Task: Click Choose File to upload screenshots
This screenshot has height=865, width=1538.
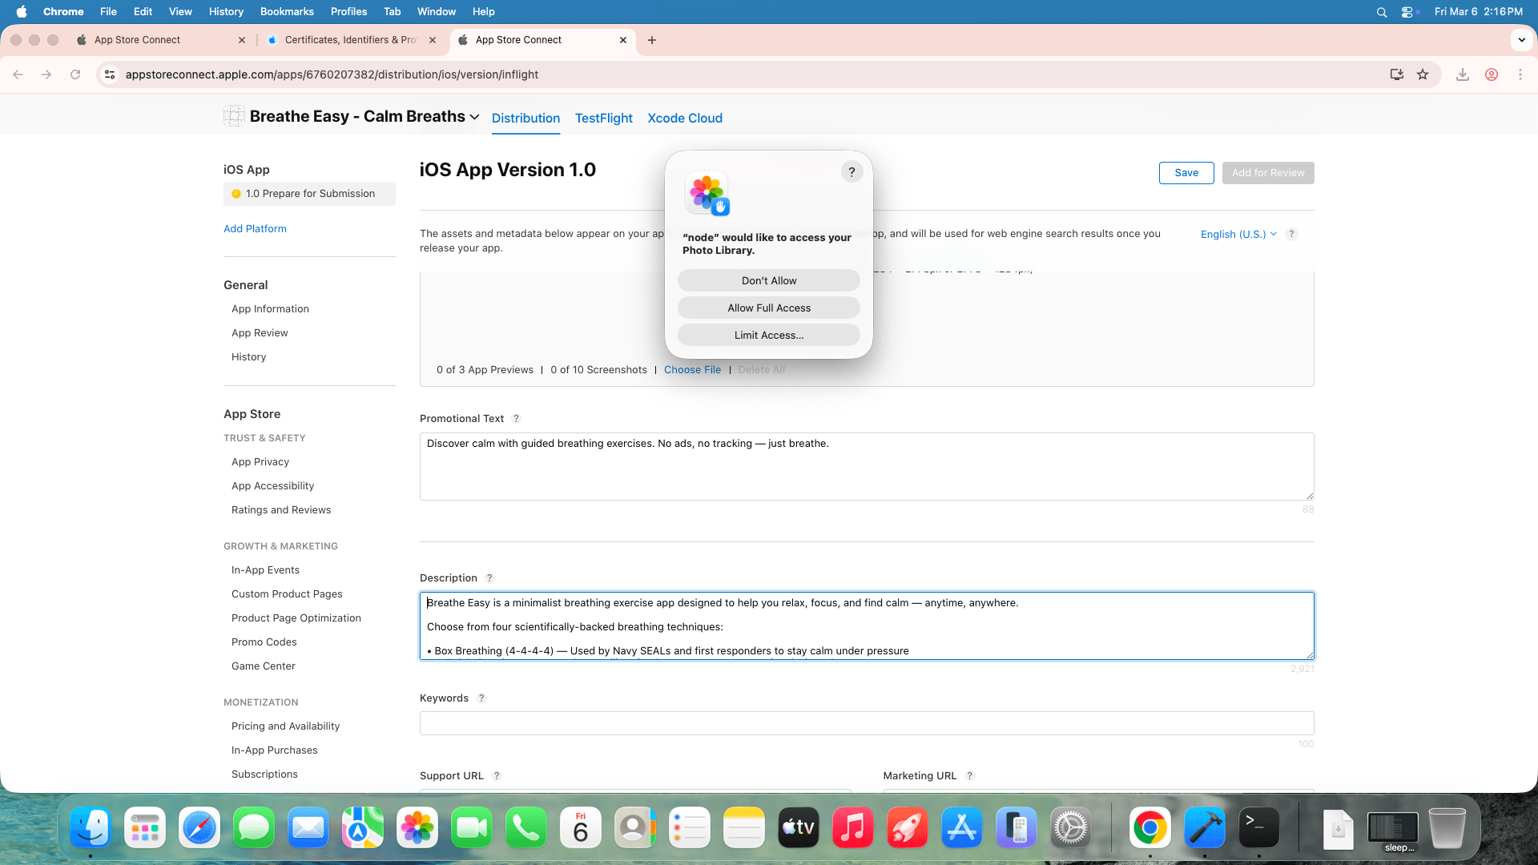Action: click(x=692, y=369)
